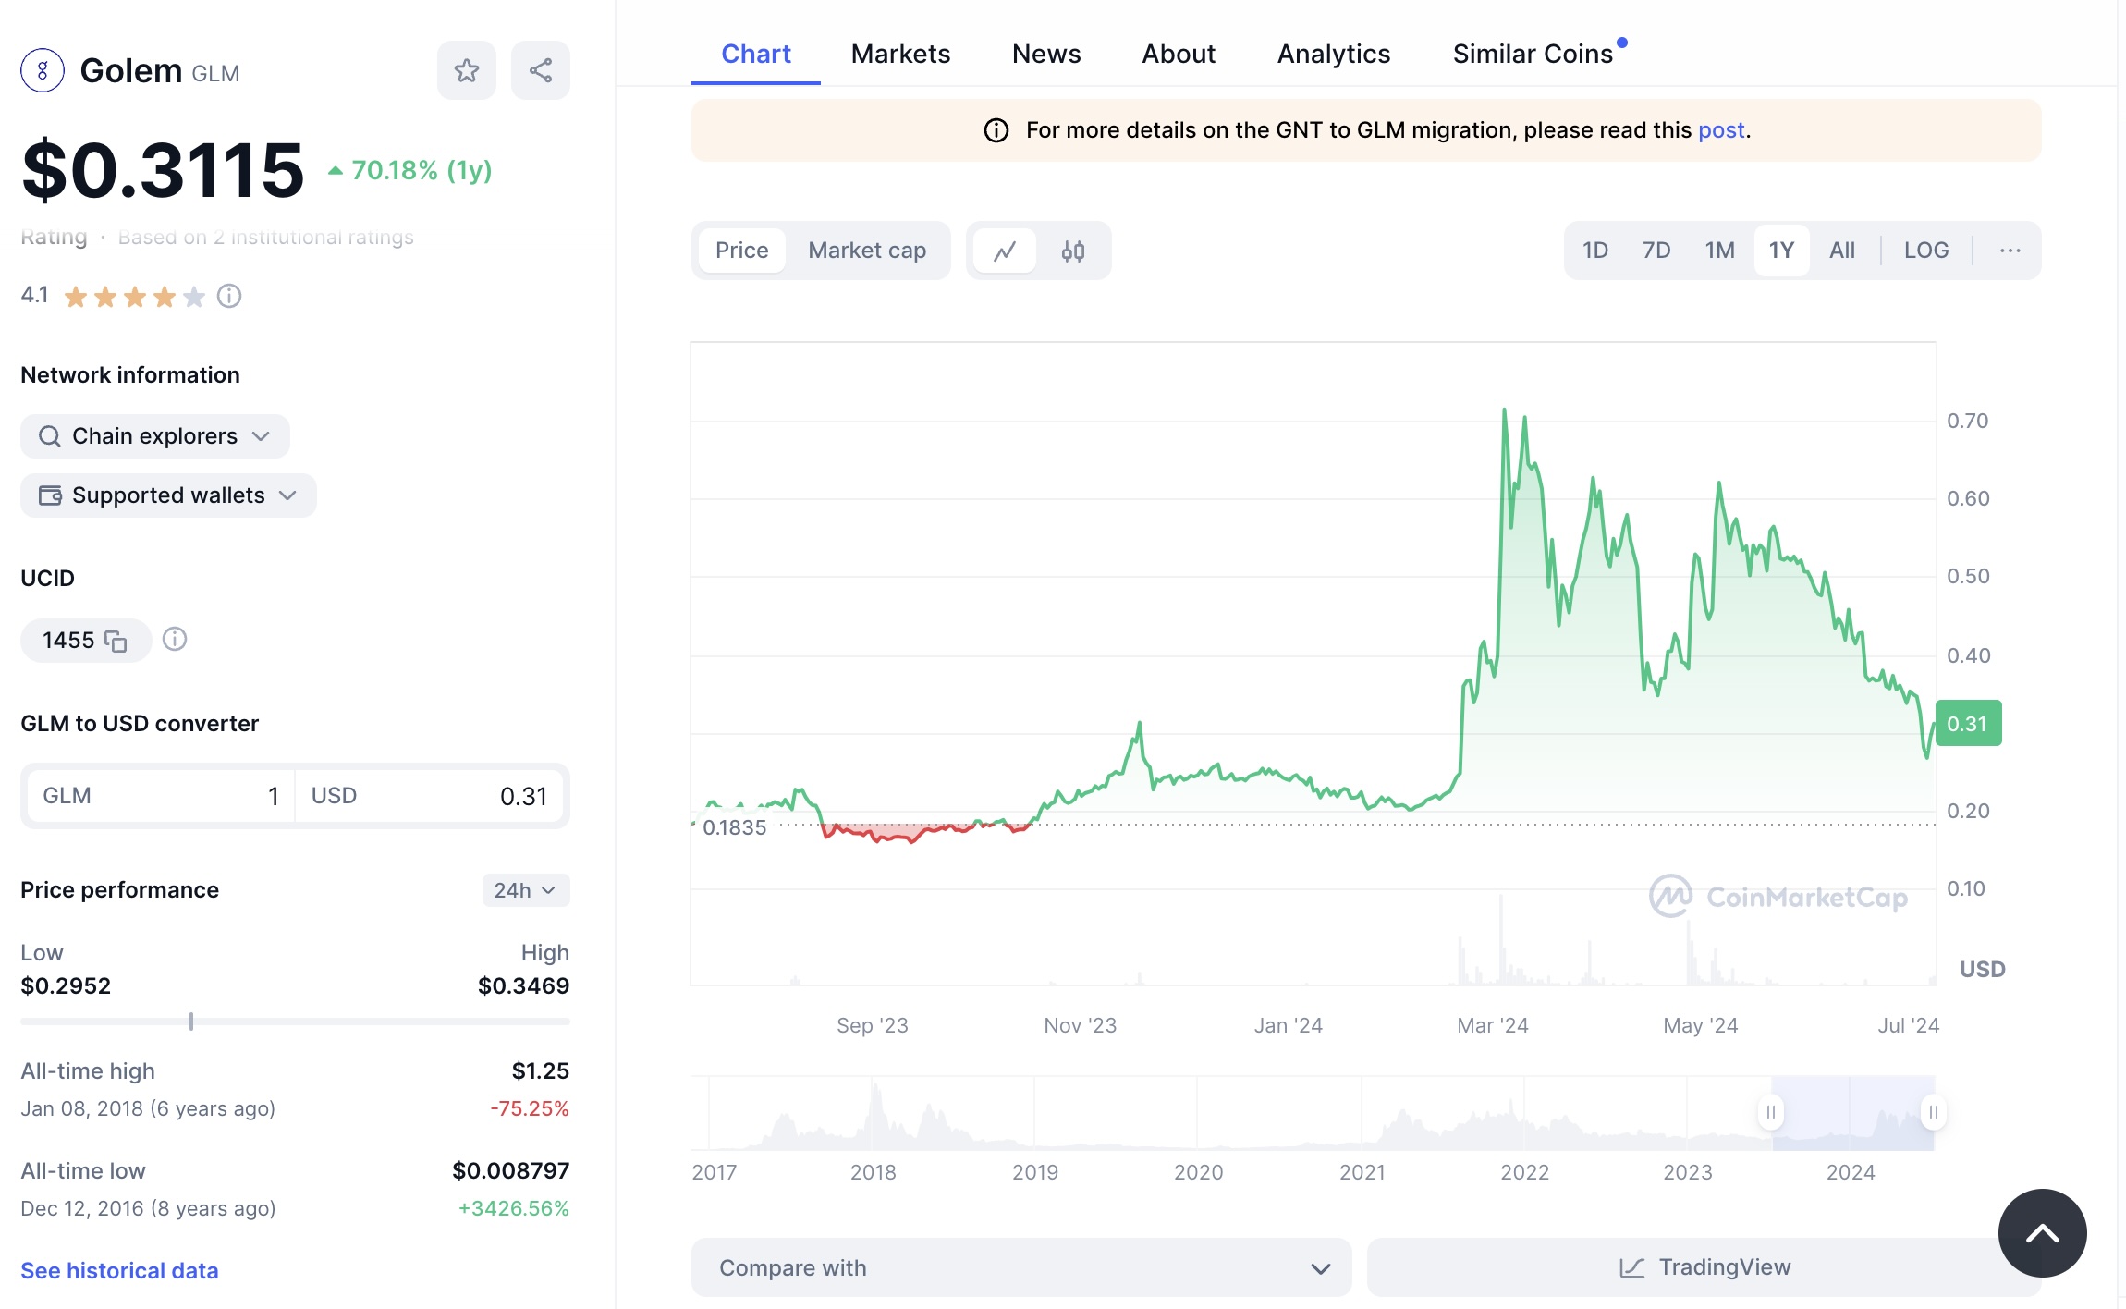Open the Compare with dropdown
This screenshot has height=1309, width=2126.
[1021, 1267]
